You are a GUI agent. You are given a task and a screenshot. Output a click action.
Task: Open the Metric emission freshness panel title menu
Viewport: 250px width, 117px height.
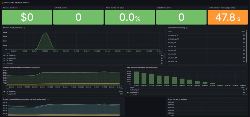pyautogui.click(x=222, y=8)
